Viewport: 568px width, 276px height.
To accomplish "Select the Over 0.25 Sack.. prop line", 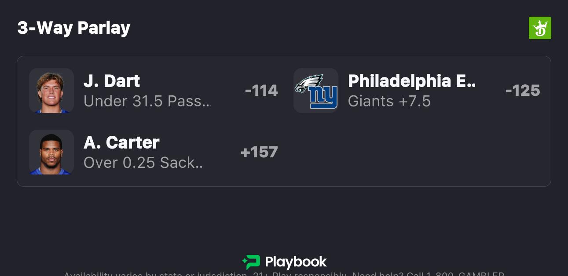I will click(143, 163).
